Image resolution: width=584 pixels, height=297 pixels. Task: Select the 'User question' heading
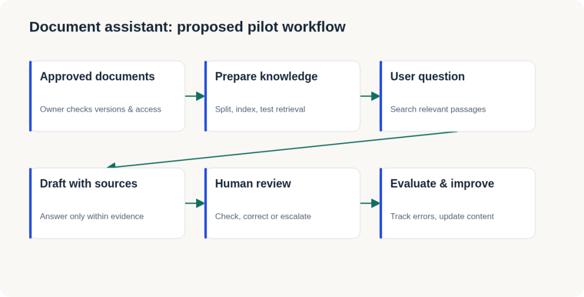point(427,76)
